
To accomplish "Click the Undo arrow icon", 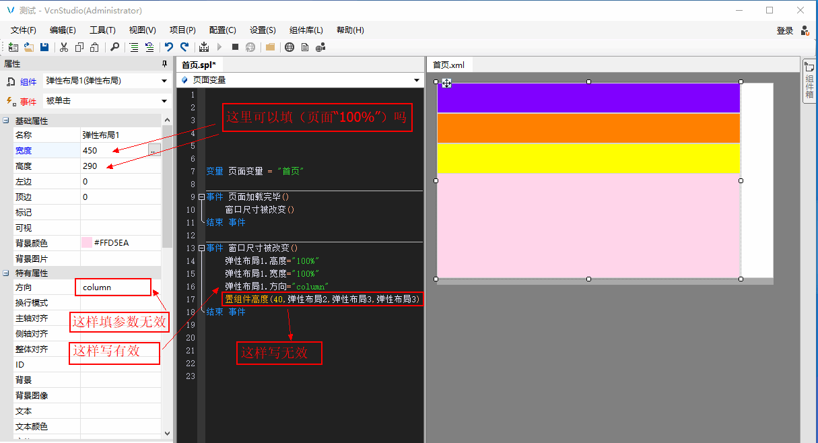I will [169, 47].
